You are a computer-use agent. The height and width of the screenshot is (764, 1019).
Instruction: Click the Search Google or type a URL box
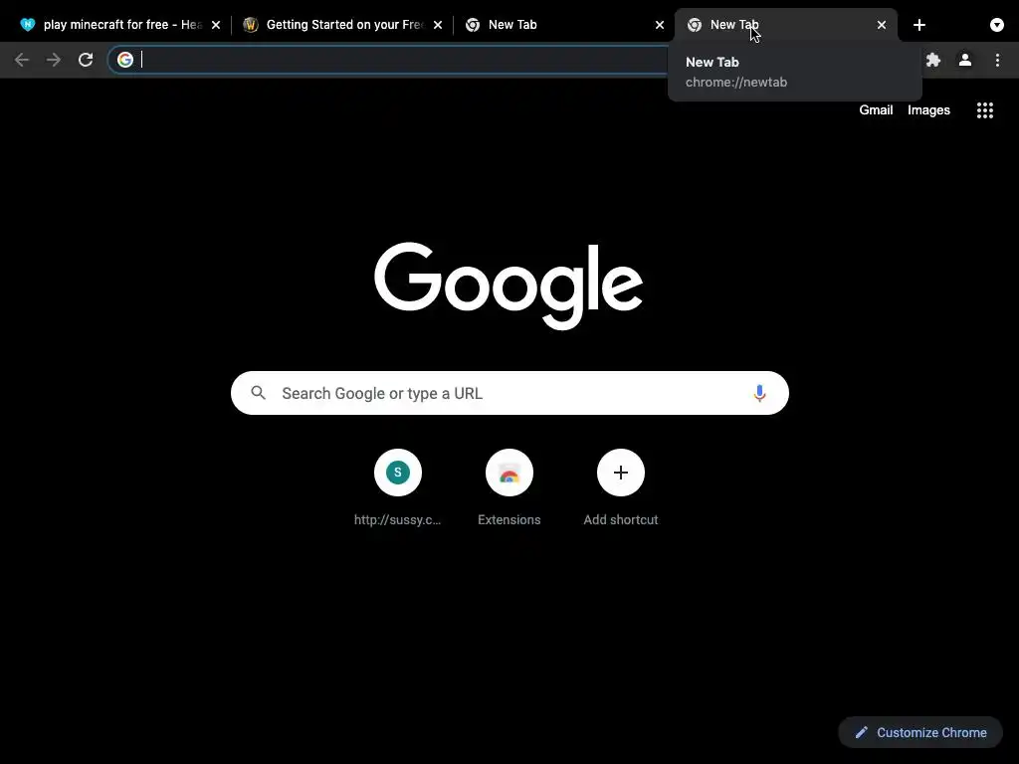[509, 393]
